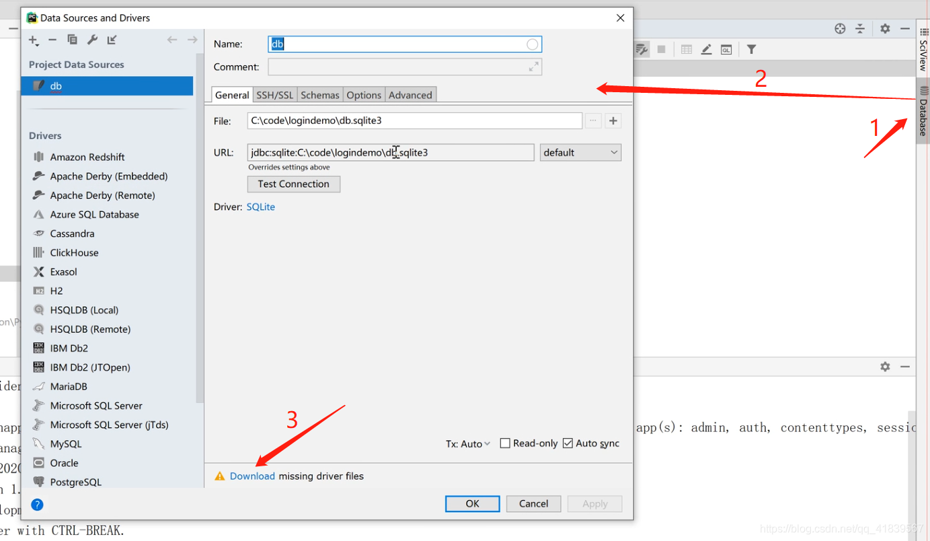Click the Cancel button
Viewport: 930px width, 541px height.
534,503
